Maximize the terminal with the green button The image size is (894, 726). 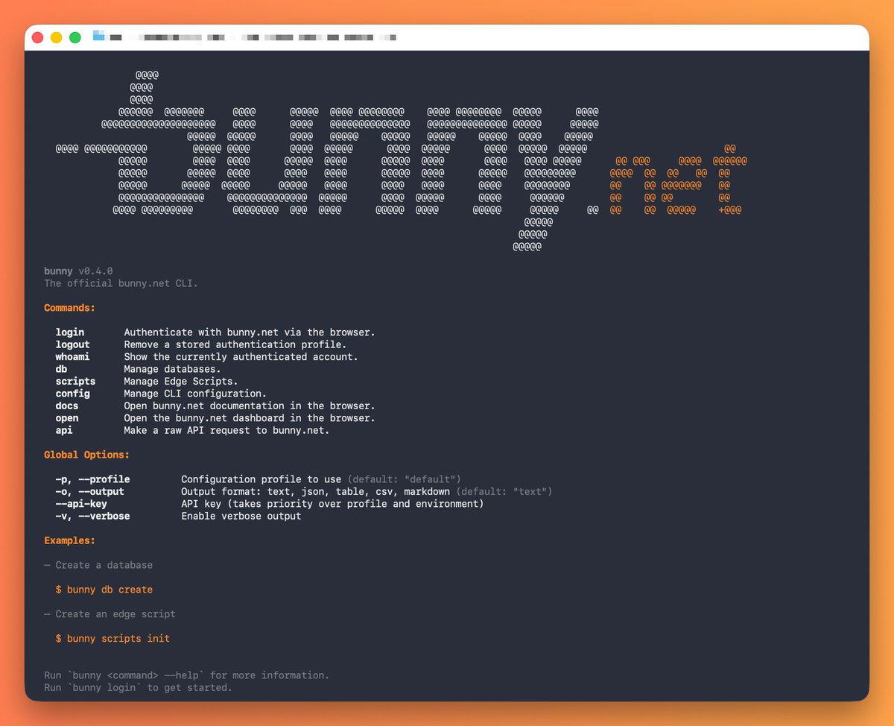coord(75,37)
